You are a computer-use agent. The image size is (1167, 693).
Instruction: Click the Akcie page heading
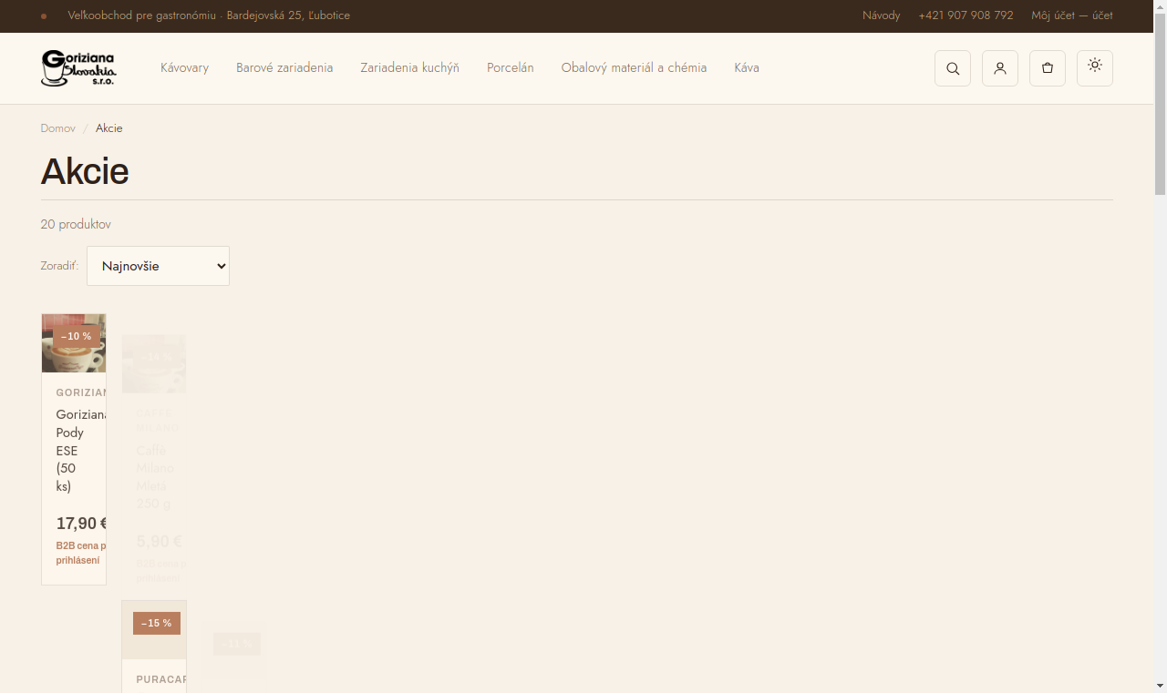pyautogui.click(x=85, y=171)
